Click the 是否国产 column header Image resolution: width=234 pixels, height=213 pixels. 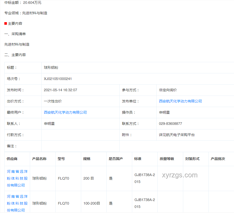pyautogui.click(x=116, y=159)
